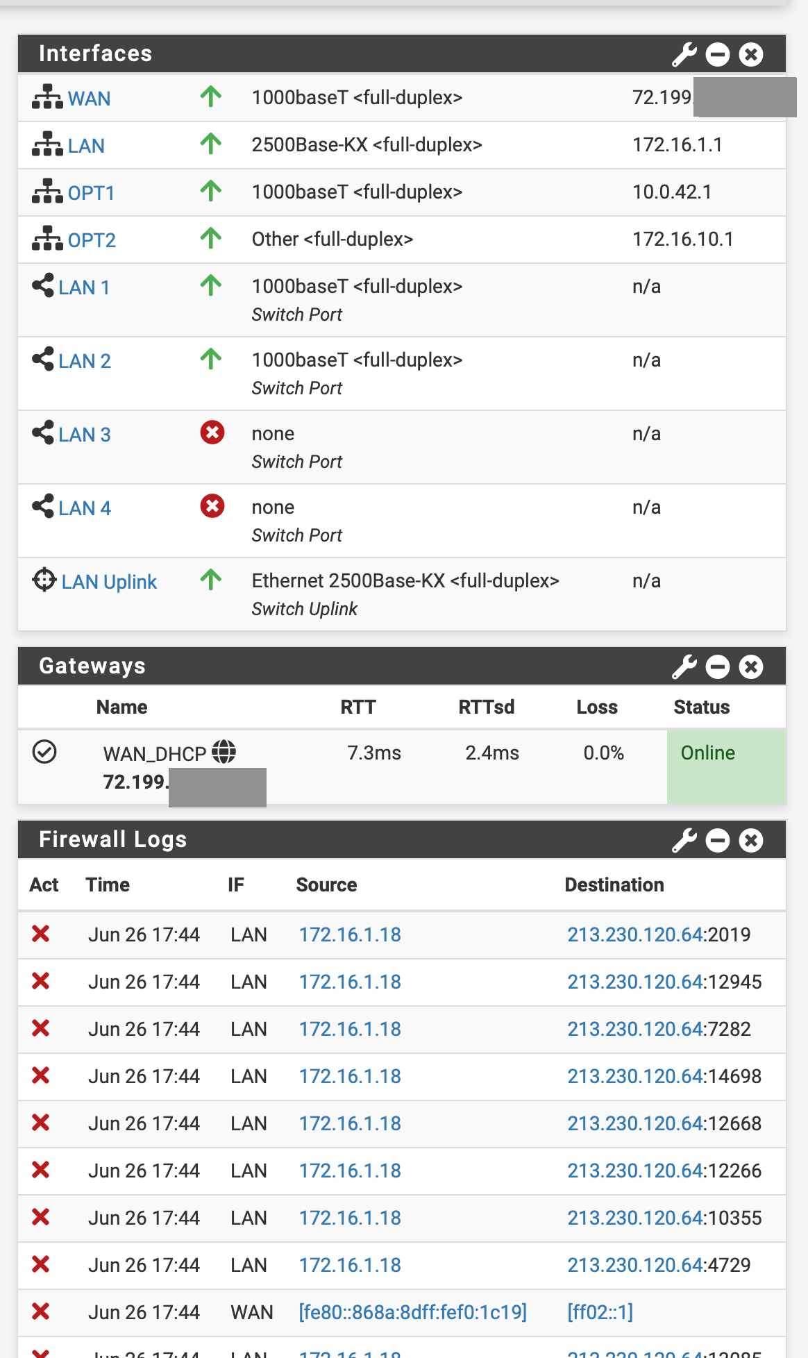This screenshot has width=808, height=1358.
Task: Click the LAN Uplink crosshair icon
Action: tap(44, 580)
